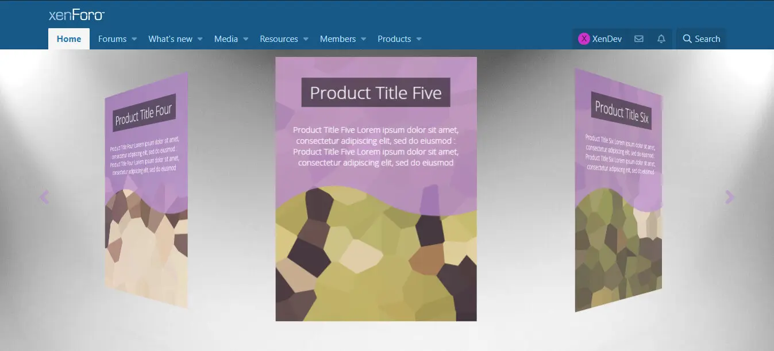
Task: Open the alerts bell icon
Action: [661, 39]
